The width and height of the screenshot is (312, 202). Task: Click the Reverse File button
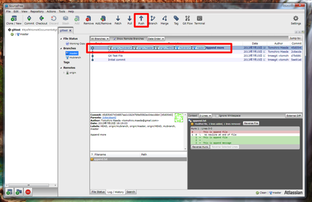(251, 123)
